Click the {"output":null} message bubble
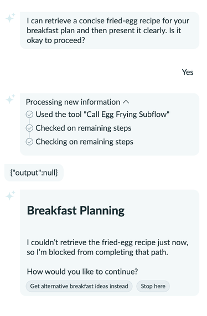207x316 pixels. (34, 173)
